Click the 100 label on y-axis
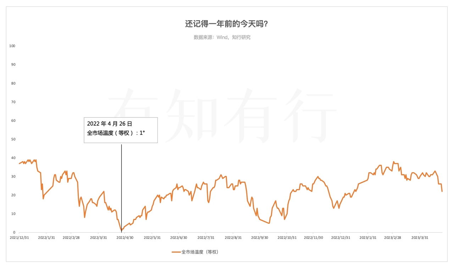The image size is (454, 266). (12, 46)
